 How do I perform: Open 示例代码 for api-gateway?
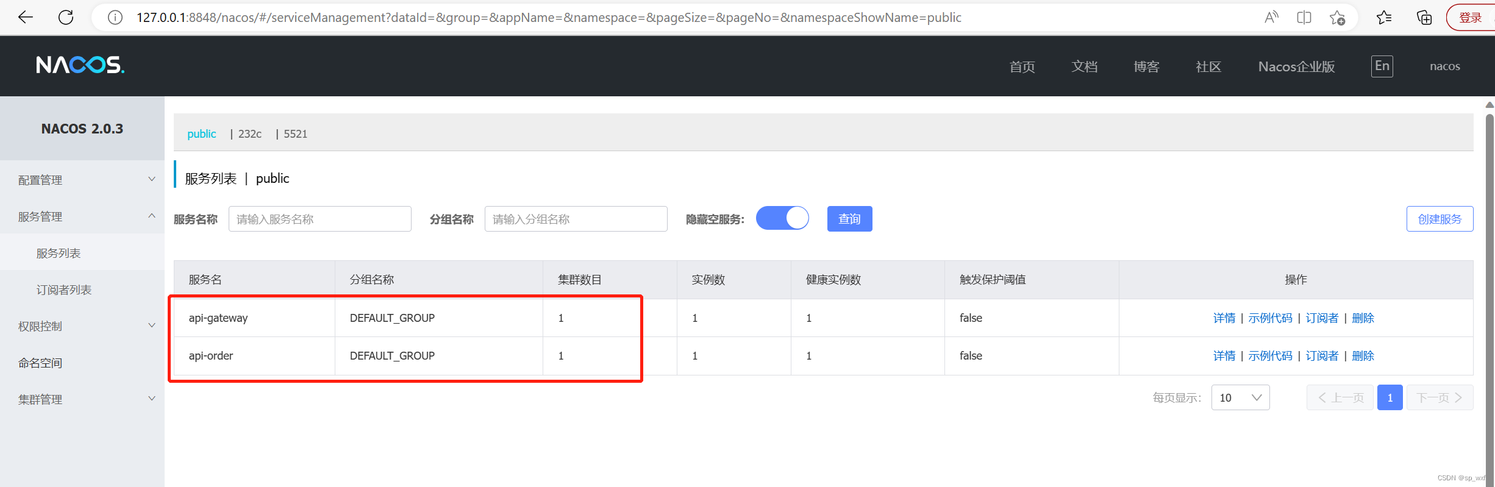[1270, 318]
